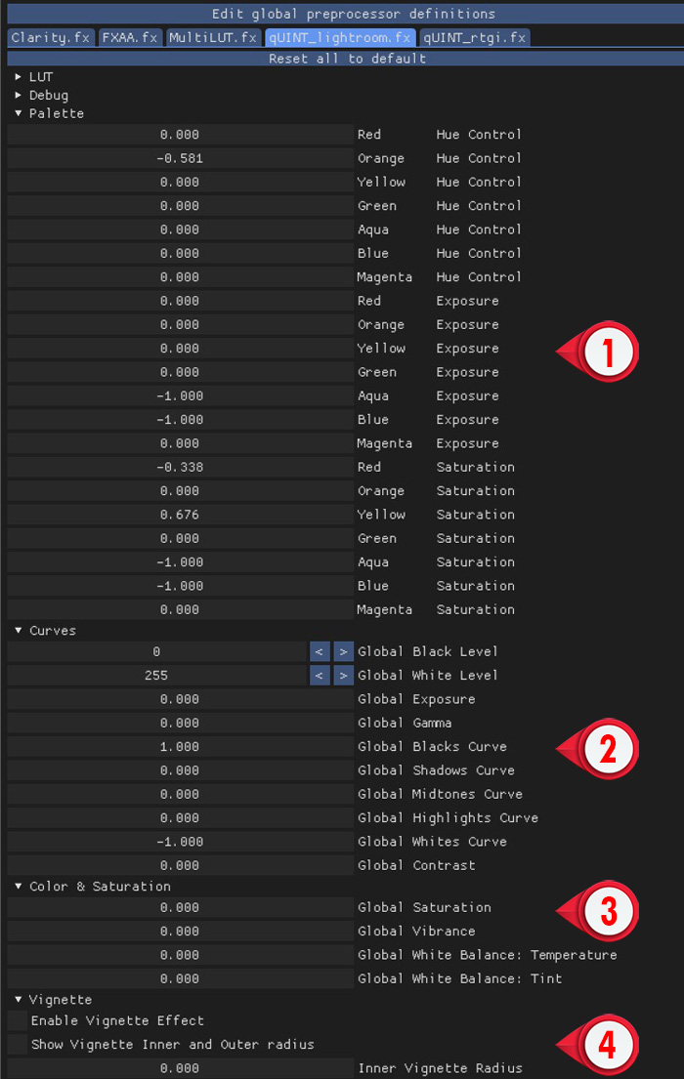Decrease Global Black Level using left arrow

click(x=320, y=651)
